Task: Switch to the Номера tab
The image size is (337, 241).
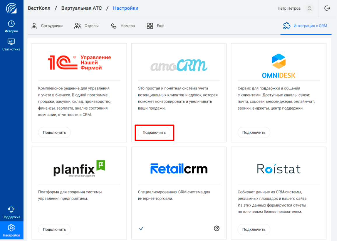Action: (123, 26)
